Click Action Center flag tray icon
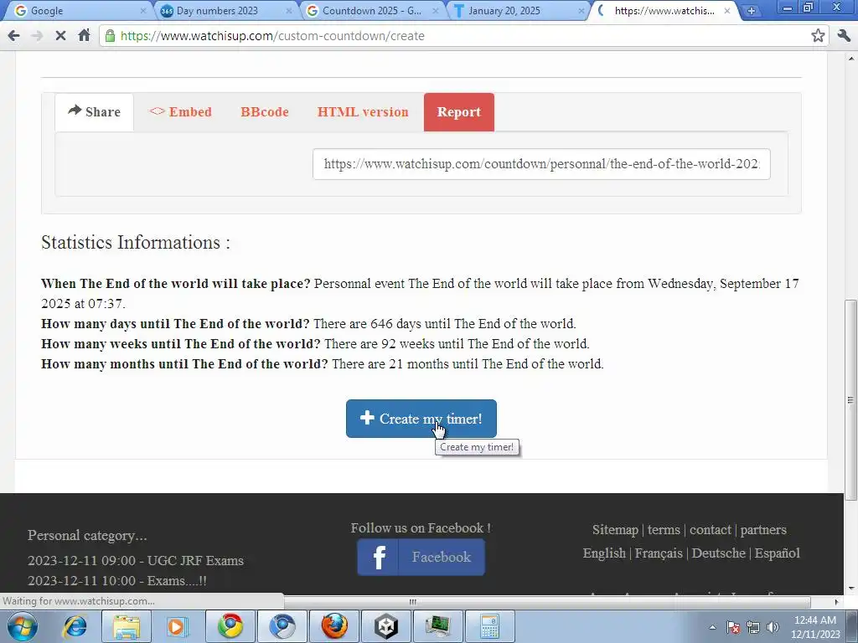This screenshot has height=643, width=858. click(x=733, y=627)
